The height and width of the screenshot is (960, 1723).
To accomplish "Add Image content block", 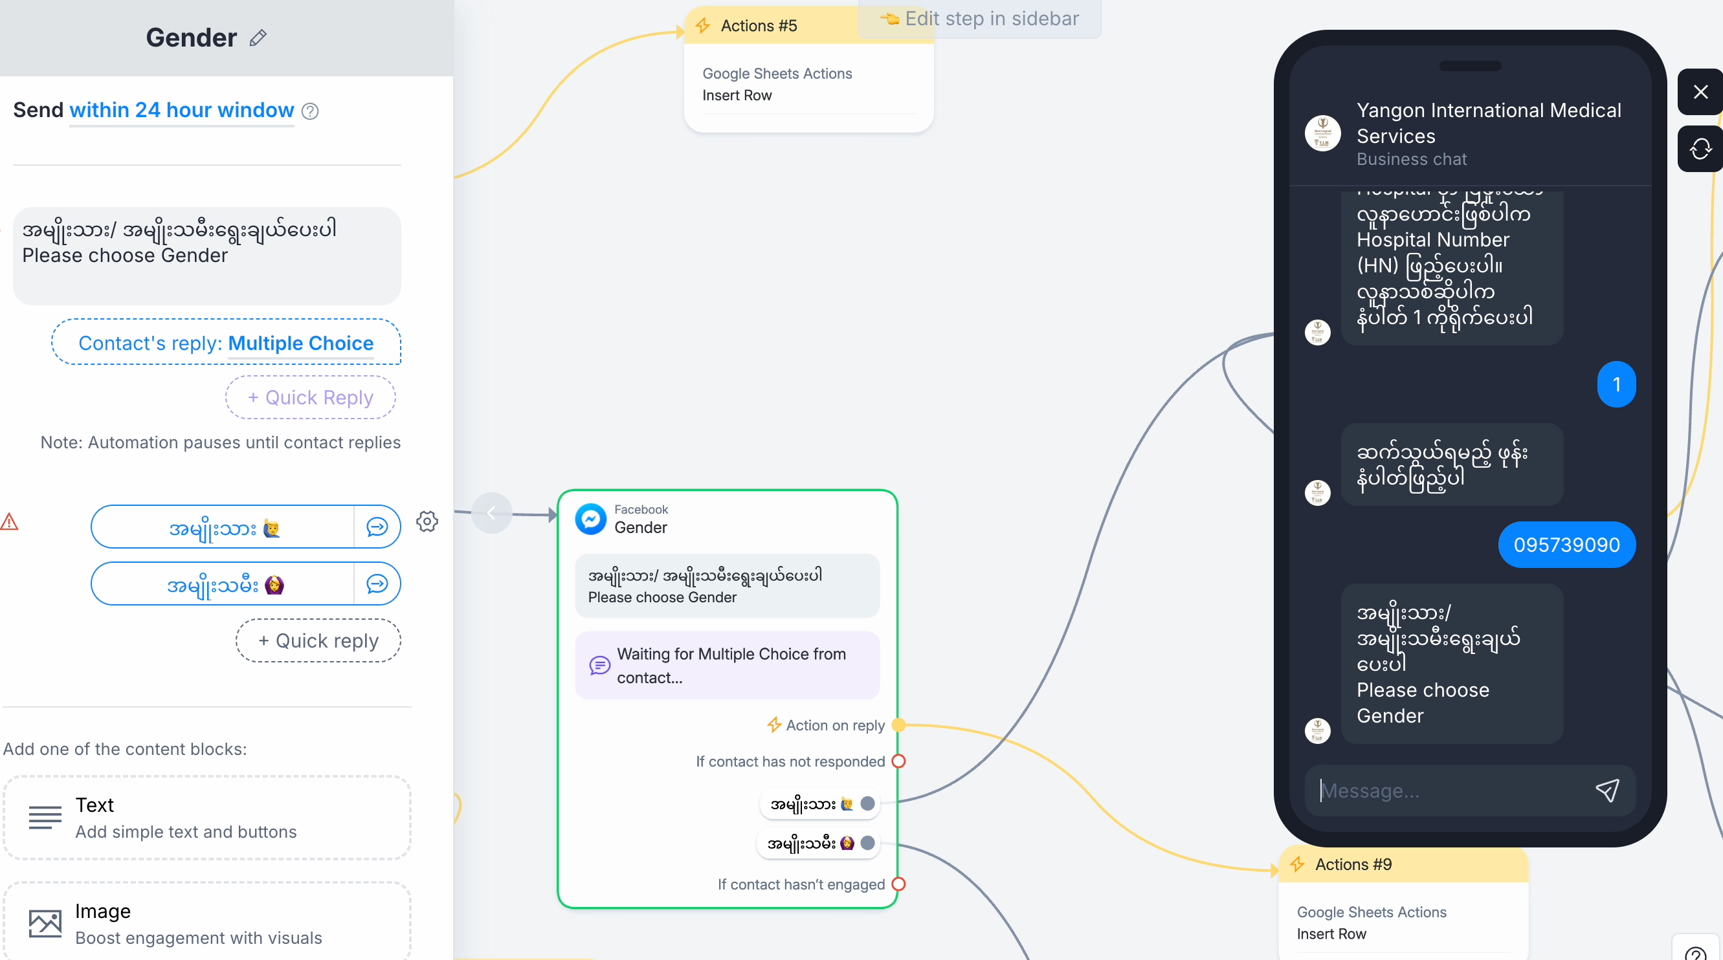I will point(206,922).
